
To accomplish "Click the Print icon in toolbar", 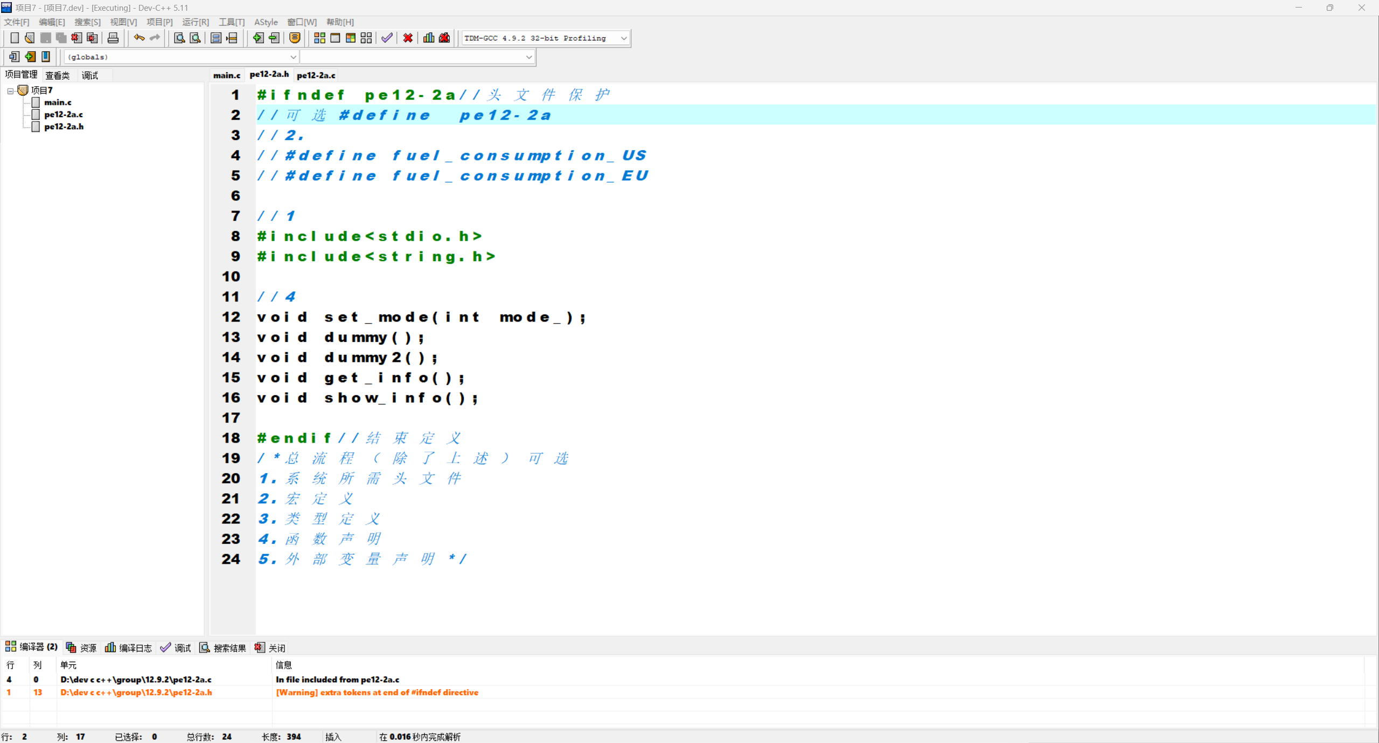I will (113, 38).
